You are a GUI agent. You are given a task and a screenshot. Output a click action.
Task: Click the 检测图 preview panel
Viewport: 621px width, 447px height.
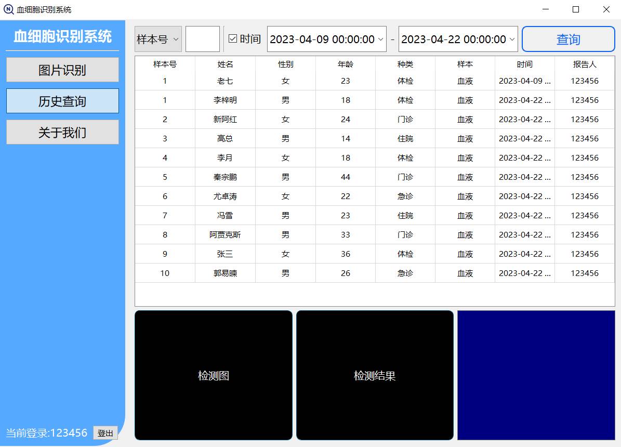tap(214, 375)
